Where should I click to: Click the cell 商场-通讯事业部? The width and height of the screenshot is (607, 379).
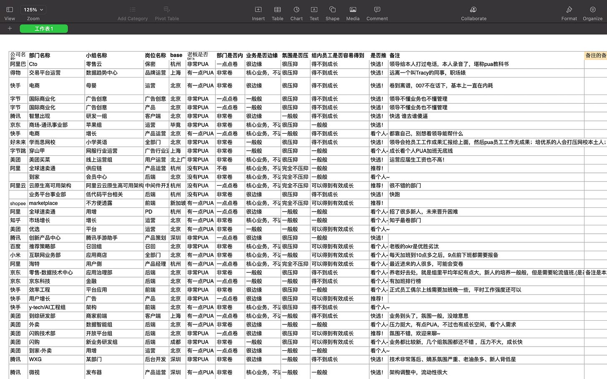[x=56, y=125]
